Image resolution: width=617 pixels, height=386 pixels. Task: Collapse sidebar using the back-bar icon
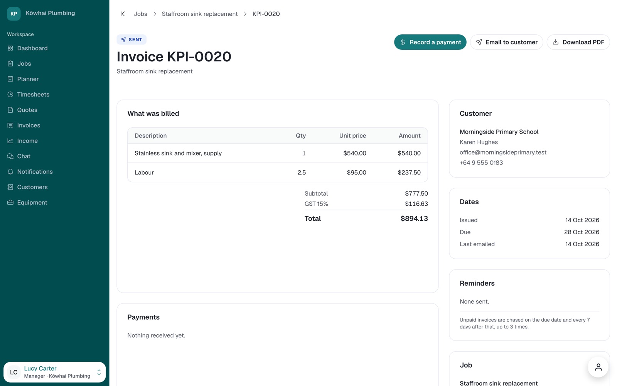[x=123, y=14]
